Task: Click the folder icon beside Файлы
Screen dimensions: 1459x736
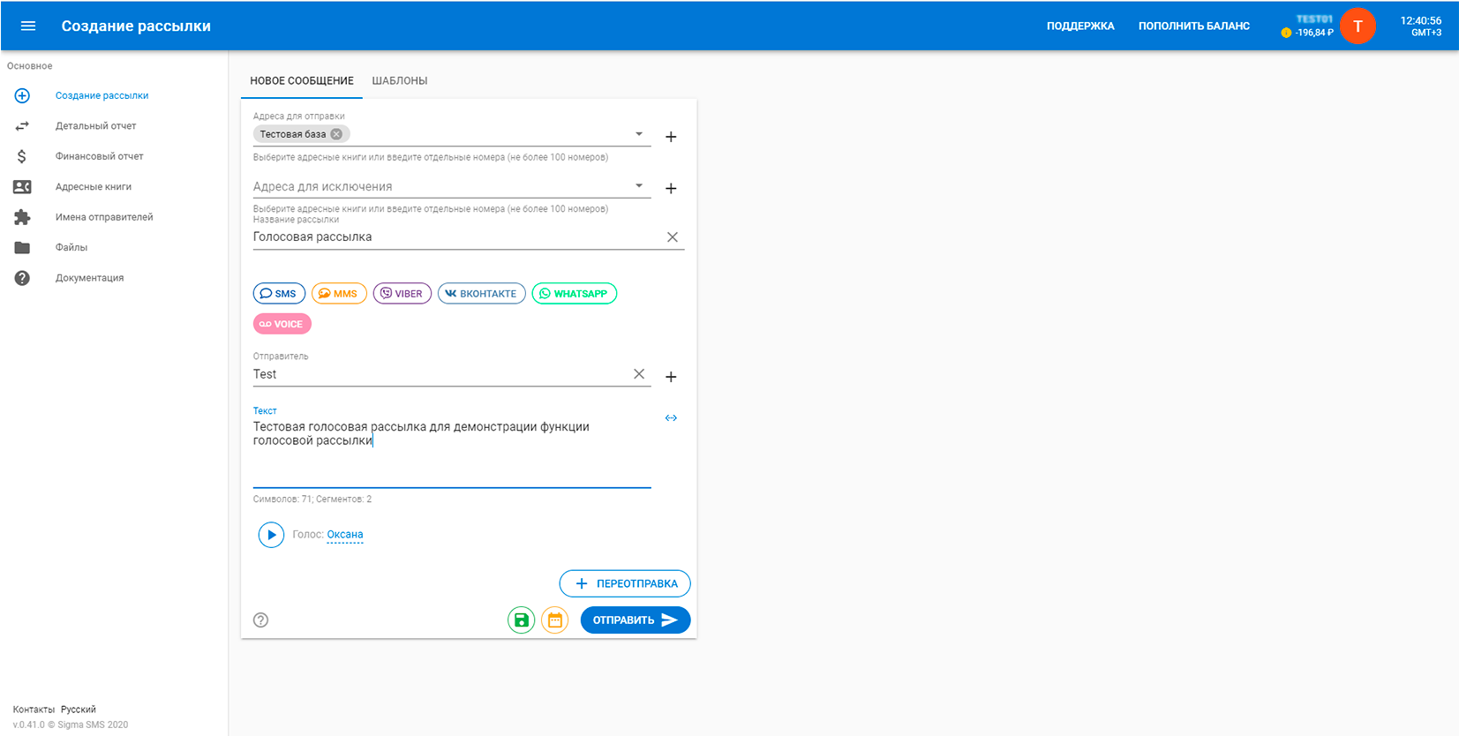Action: point(22,248)
